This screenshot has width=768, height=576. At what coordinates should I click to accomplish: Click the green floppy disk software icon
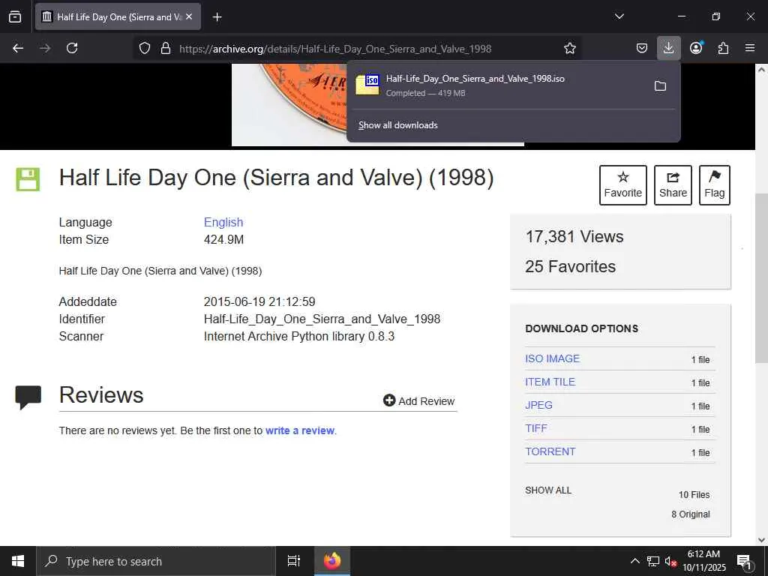(x=28, y=179)
